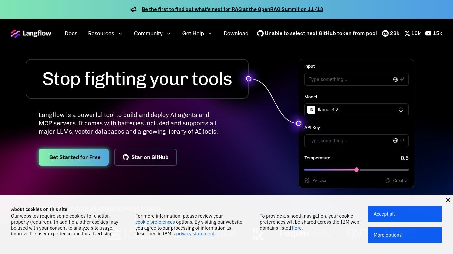
Task: Go to the Docs page
Action: [x=71, y=33]
